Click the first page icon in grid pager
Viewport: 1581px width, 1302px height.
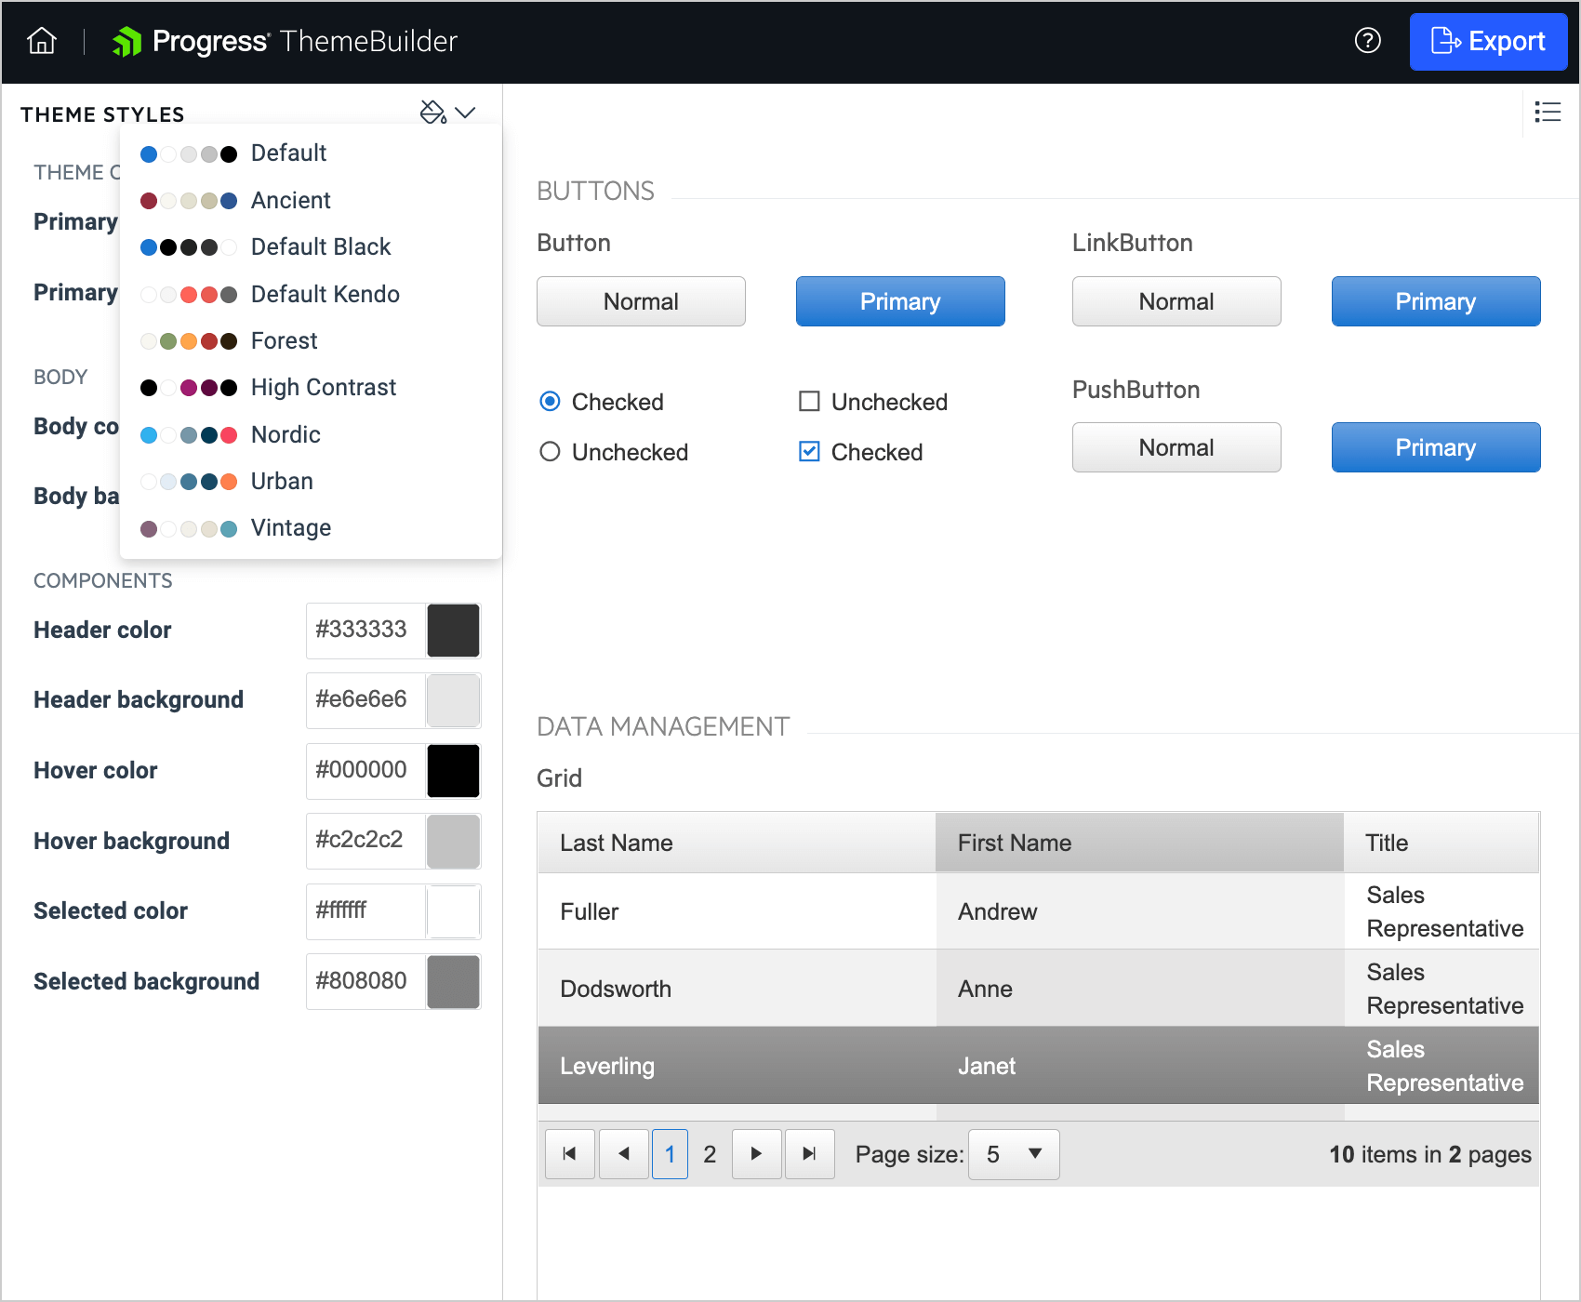[569, 1153]
